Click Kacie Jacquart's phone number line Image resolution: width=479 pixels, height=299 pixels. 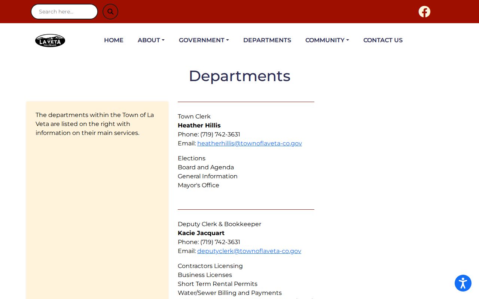coord(209,242)
